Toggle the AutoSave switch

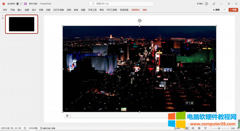(19, 4)
